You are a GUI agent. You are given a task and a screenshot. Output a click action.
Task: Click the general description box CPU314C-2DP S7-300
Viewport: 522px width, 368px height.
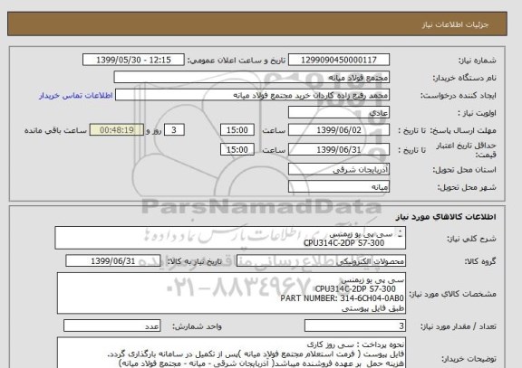pyautogui.click(x=230, y=238)
